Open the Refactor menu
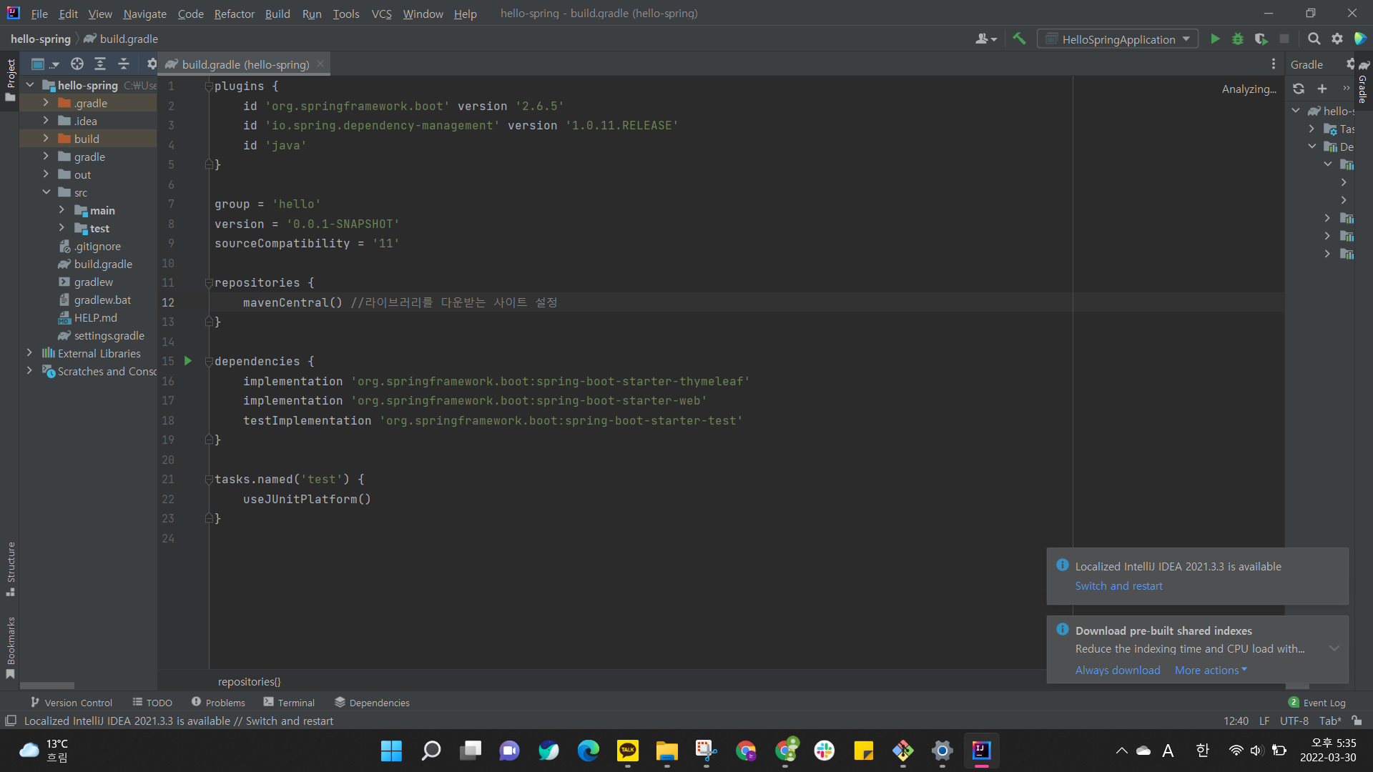Image resolution: width=1373 pixels, height=772 pixels. click(x=234, y=14)
